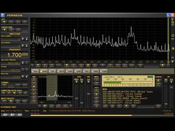Toggle the NB Lev noise blanker
Screen dimensions: 175x131
point(89,82)
